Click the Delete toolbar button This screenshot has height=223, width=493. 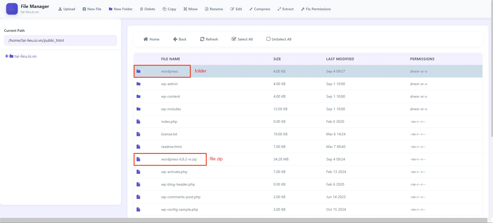point(147,9)
